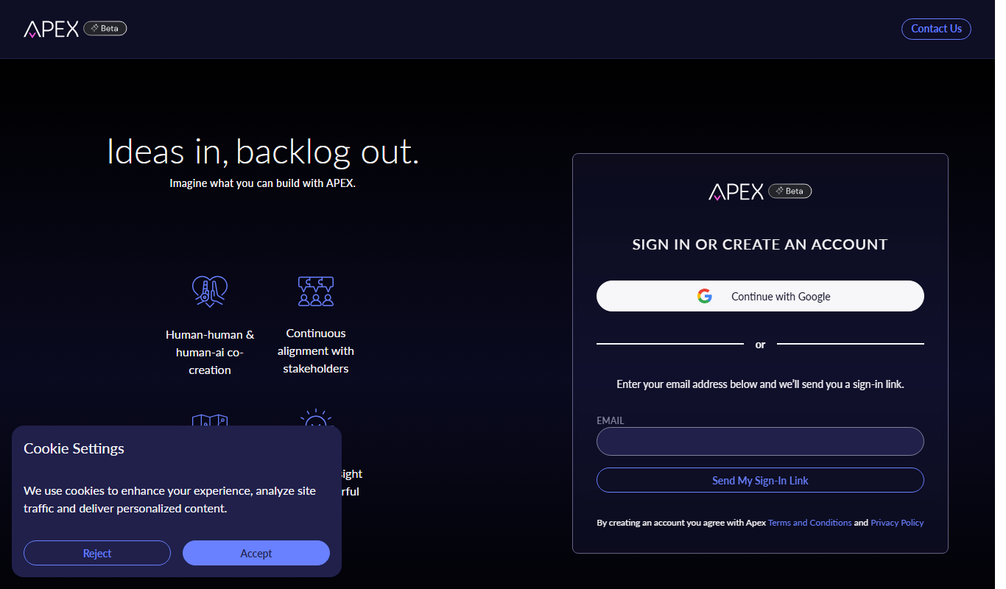Click Send My Sign-In Link button
1006x589 pixels.
tap(760, 480)
